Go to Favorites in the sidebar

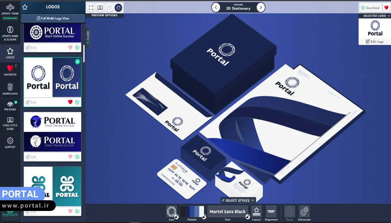tap(10, 70)
